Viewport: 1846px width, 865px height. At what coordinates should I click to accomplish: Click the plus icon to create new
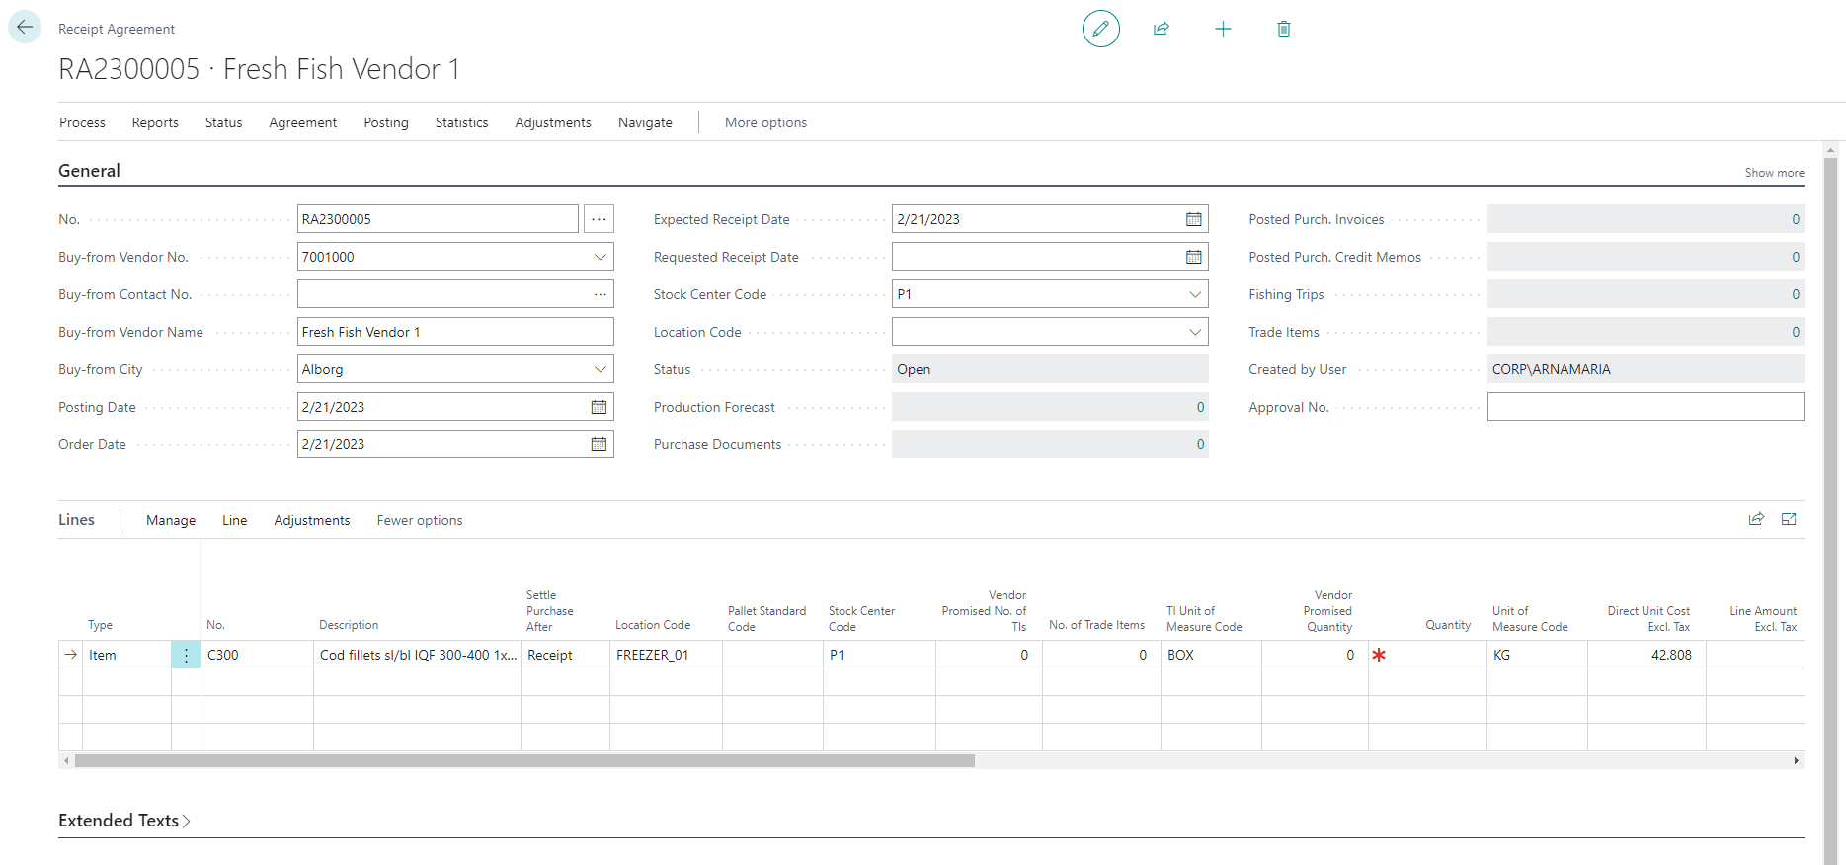click(x=1223, y=29)
